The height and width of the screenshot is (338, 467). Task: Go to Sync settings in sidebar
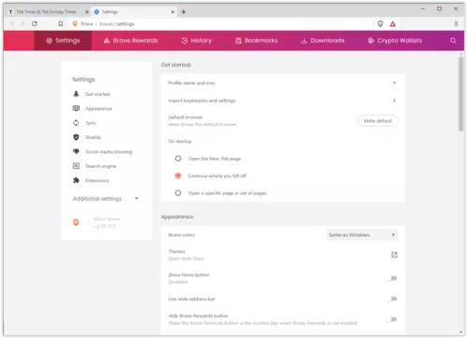[90, 123]
